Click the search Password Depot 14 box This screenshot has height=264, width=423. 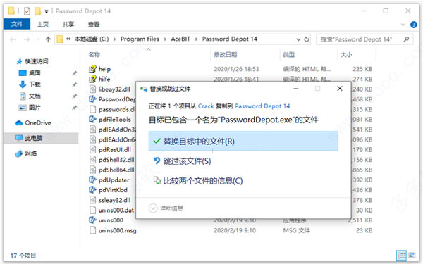pos(364,39)
